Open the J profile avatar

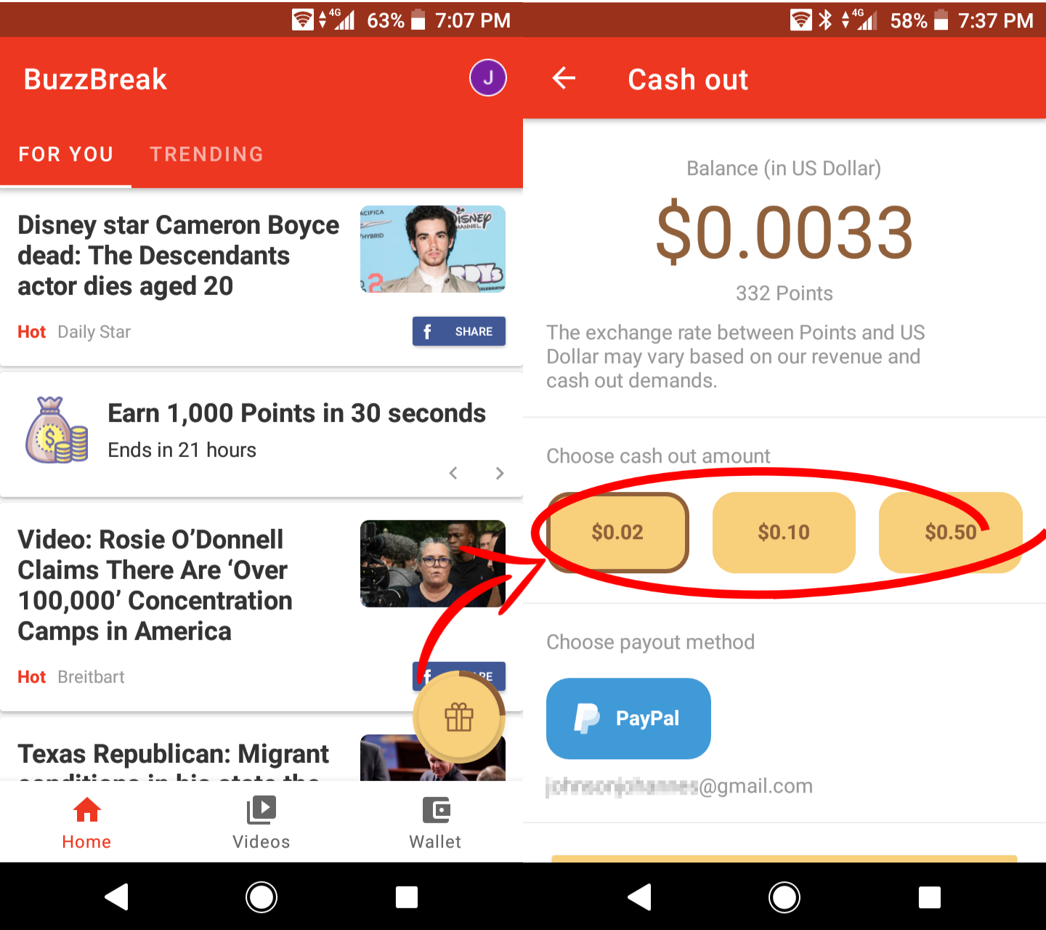click(x=487, y=78)
